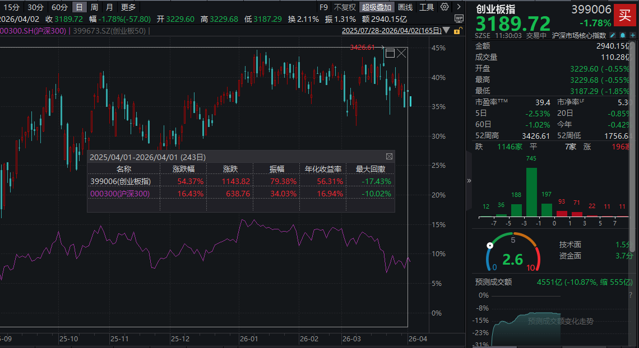The image size is (639, 348).
Task: Click the red 买 buy button
Action: coord(623,15)
